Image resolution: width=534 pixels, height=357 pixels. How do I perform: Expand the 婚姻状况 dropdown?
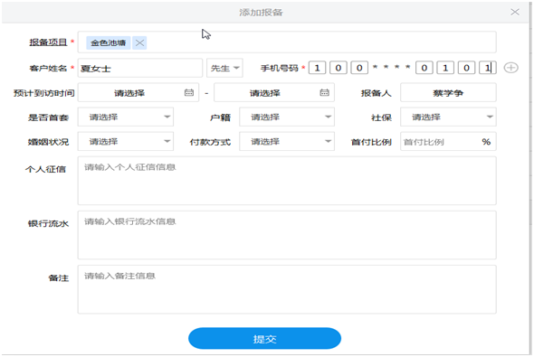point(126,141)
